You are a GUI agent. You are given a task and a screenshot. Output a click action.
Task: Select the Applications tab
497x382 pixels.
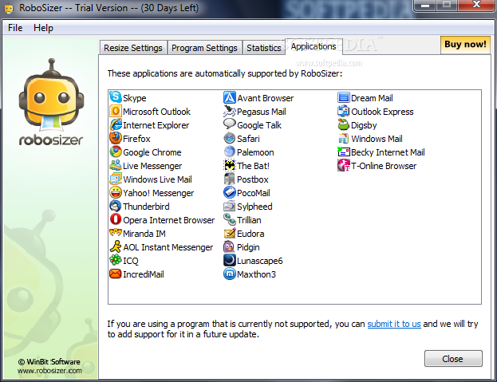point(314,46)
